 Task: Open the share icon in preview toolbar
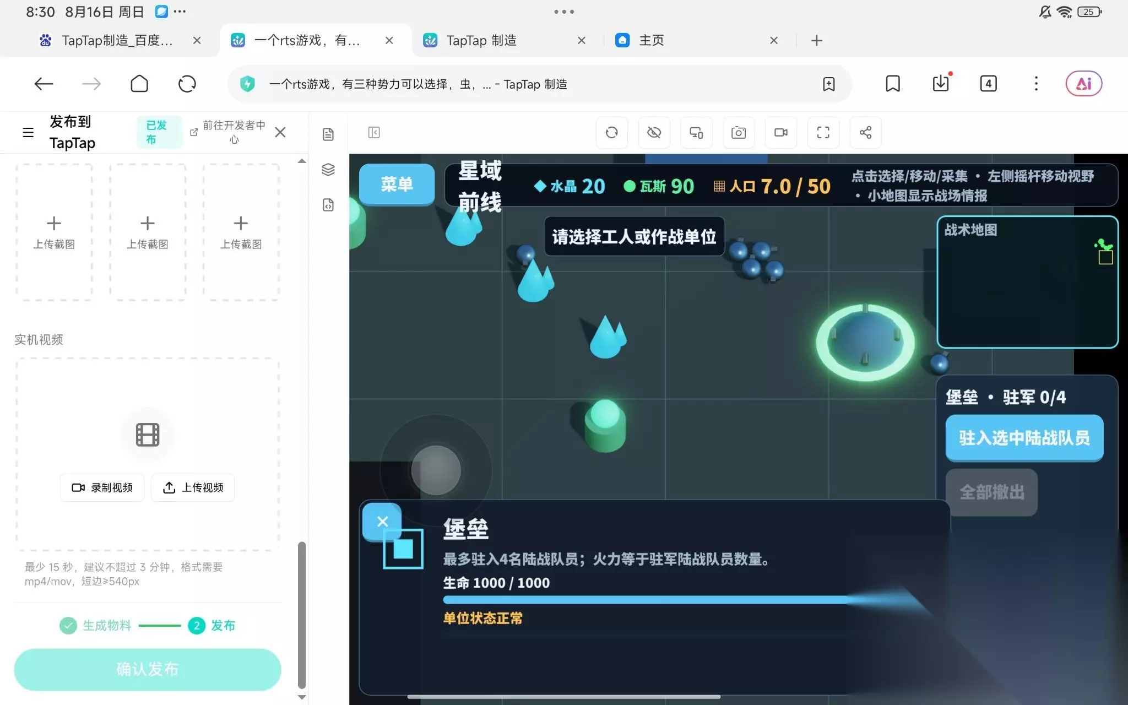(x=865, y=133)
